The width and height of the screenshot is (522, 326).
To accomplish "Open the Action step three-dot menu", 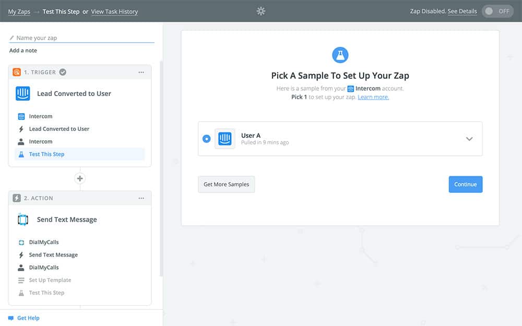I will click(141, 198).
